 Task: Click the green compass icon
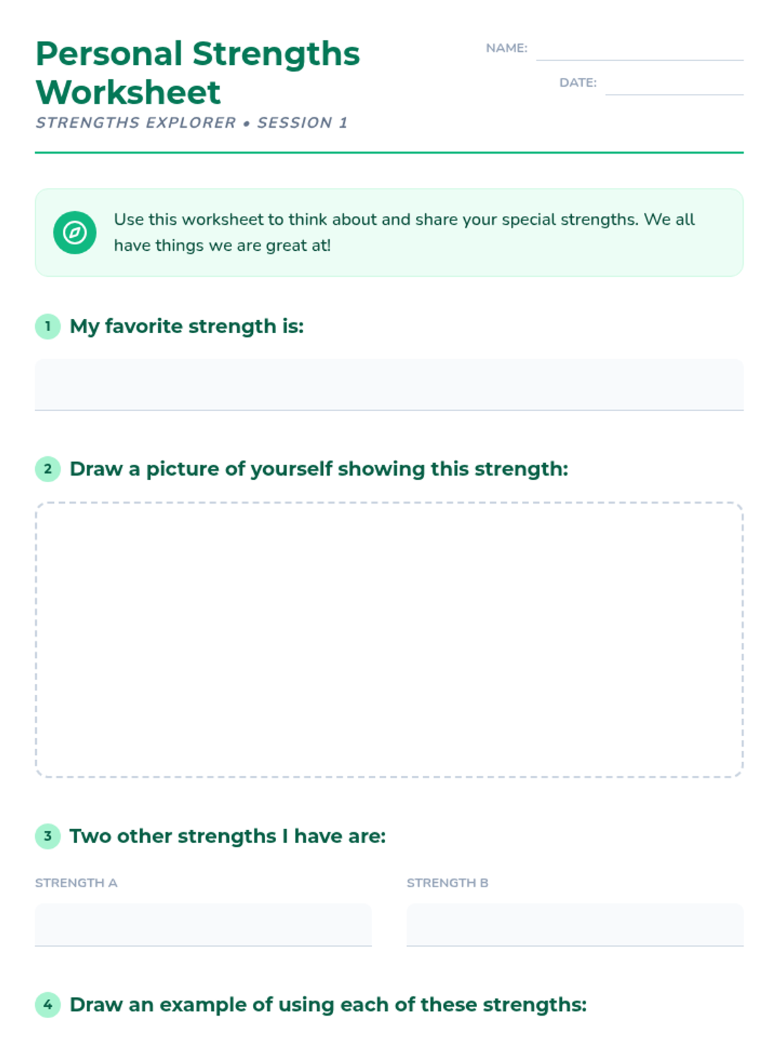75,232
